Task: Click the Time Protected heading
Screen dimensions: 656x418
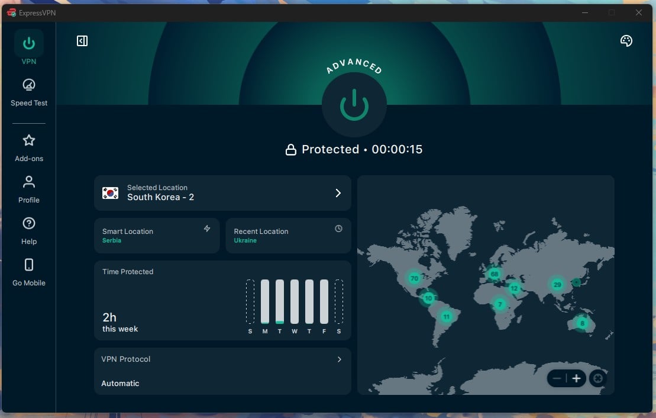Action: [128, 272]
